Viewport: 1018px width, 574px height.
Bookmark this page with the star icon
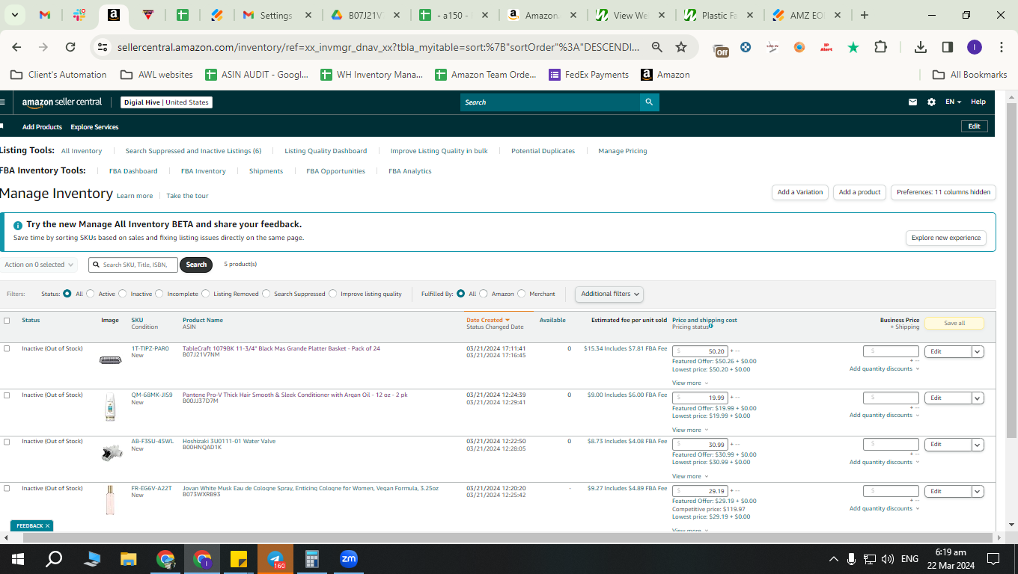(x=681, y=47)
